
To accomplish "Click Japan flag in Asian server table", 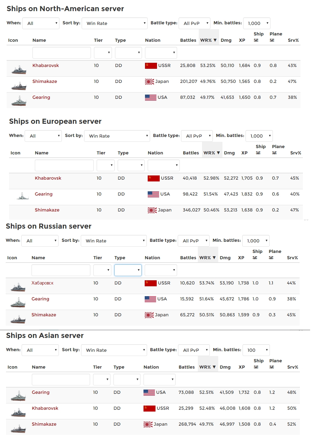I will tap(148, 424).
